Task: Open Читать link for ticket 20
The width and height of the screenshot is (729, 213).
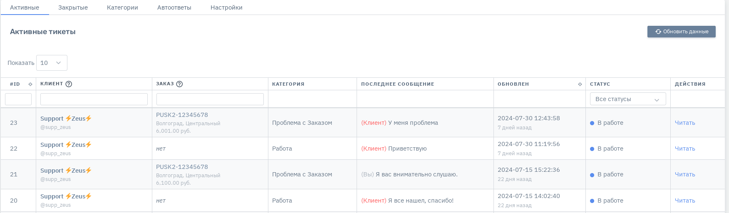Action: click(685, 201)
